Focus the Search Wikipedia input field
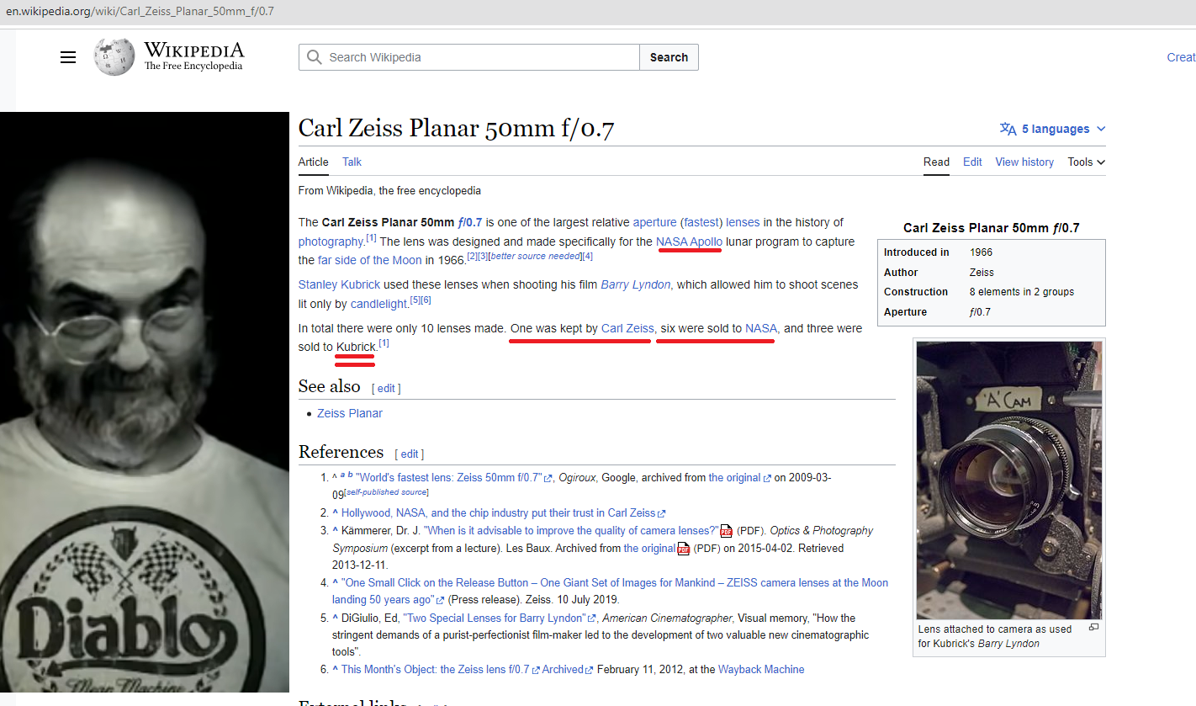This screenshot has width=1196, height=706. point(469,57)
